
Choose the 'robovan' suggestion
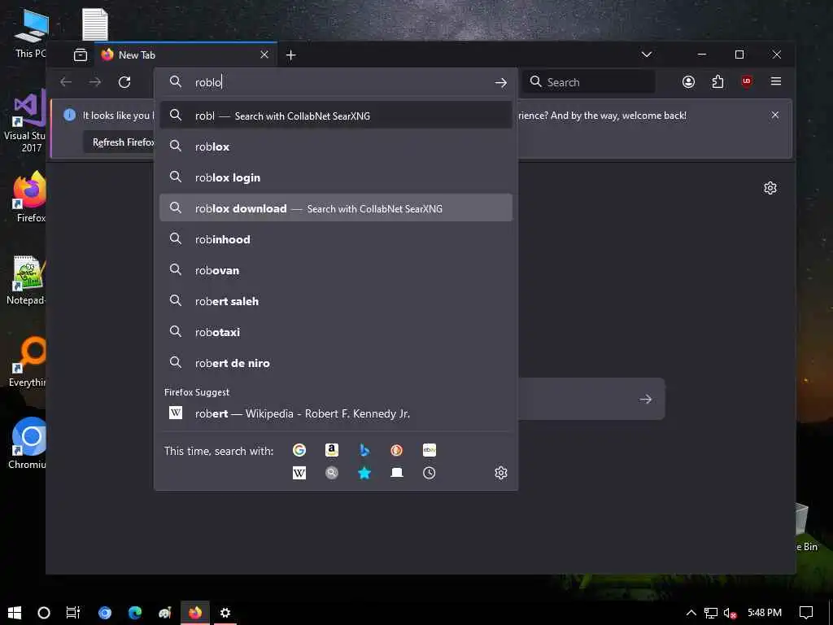coord(336,270)
